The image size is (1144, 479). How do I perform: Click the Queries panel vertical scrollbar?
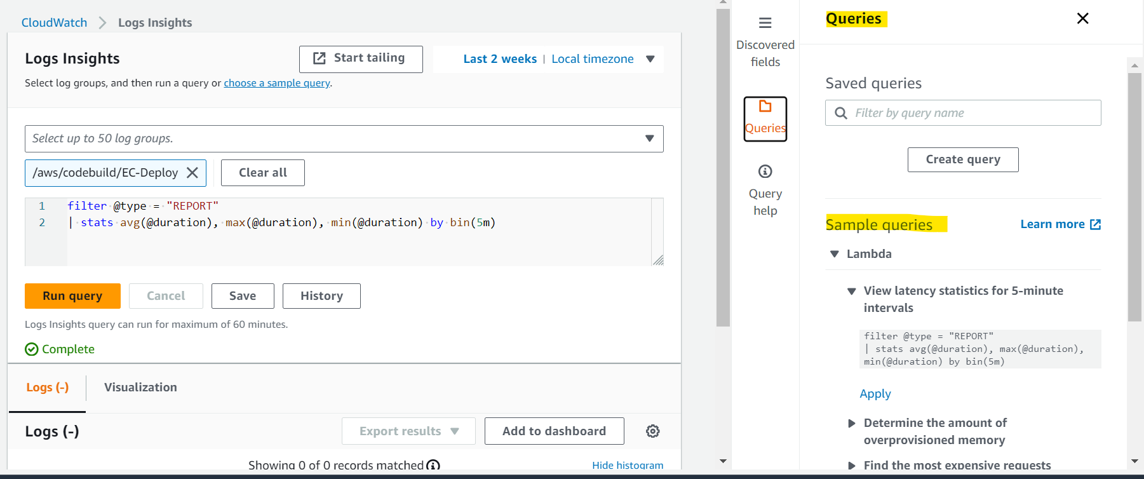(x=1134, y=197)
